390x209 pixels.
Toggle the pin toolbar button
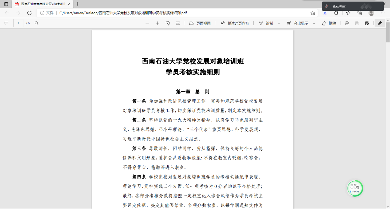(380, 23)
